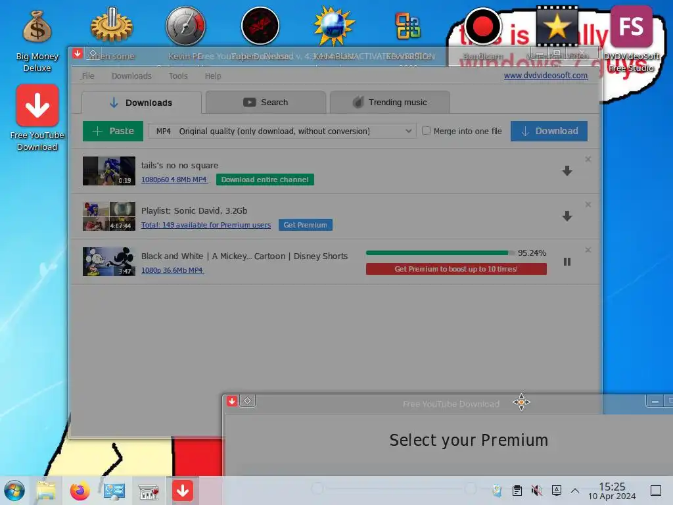Expand the hidden system tray icons arrow

[x=575, y=491]
